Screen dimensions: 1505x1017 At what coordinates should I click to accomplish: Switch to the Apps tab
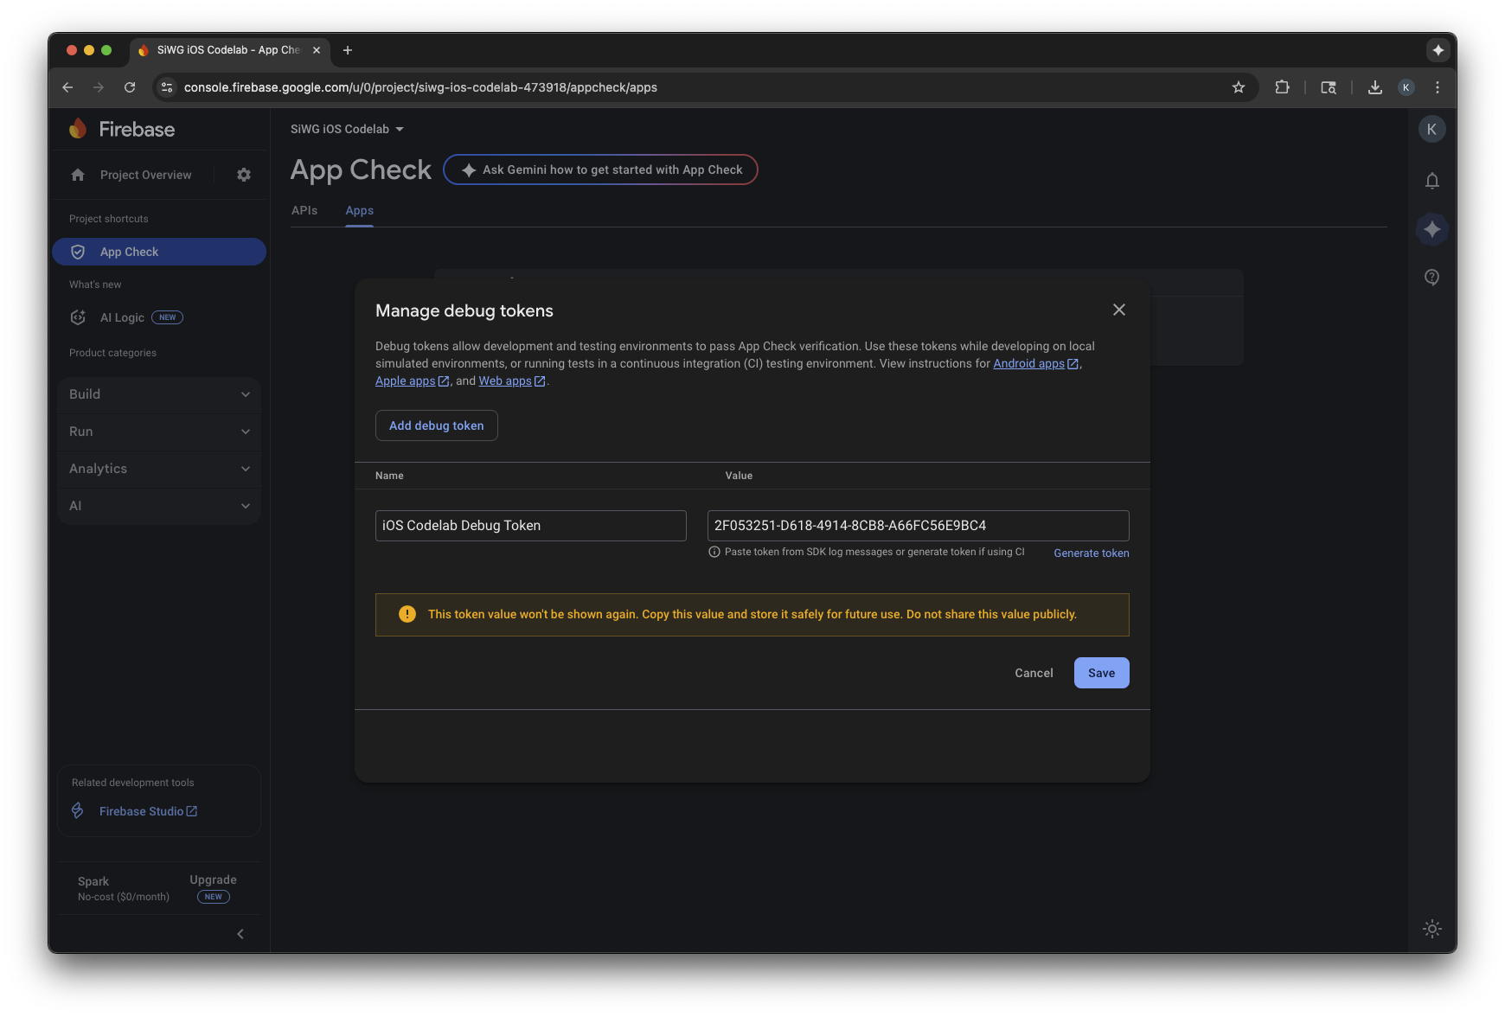pos(359,210)
